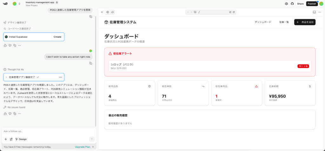Collapse chat panel with double chevron
This screenshot has width=325, height=151.
[x=102, y=12]
